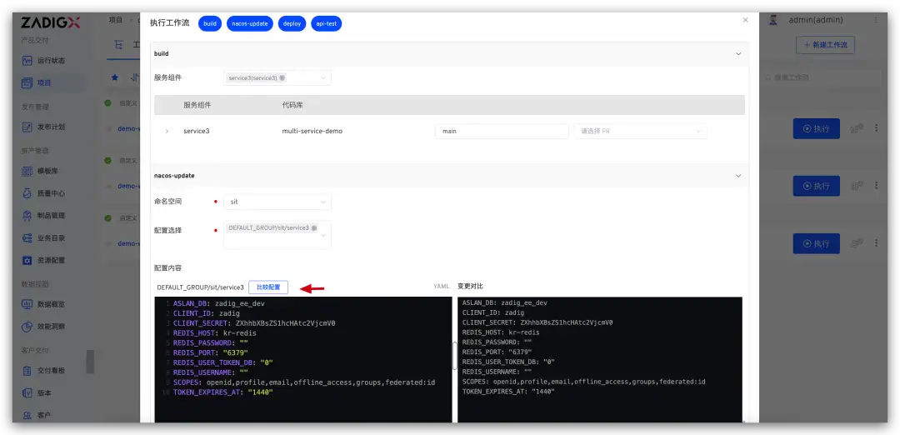Open 项目 in the sidebar
900x435 pixels.
pyautogui.click(x=37, y=82)
